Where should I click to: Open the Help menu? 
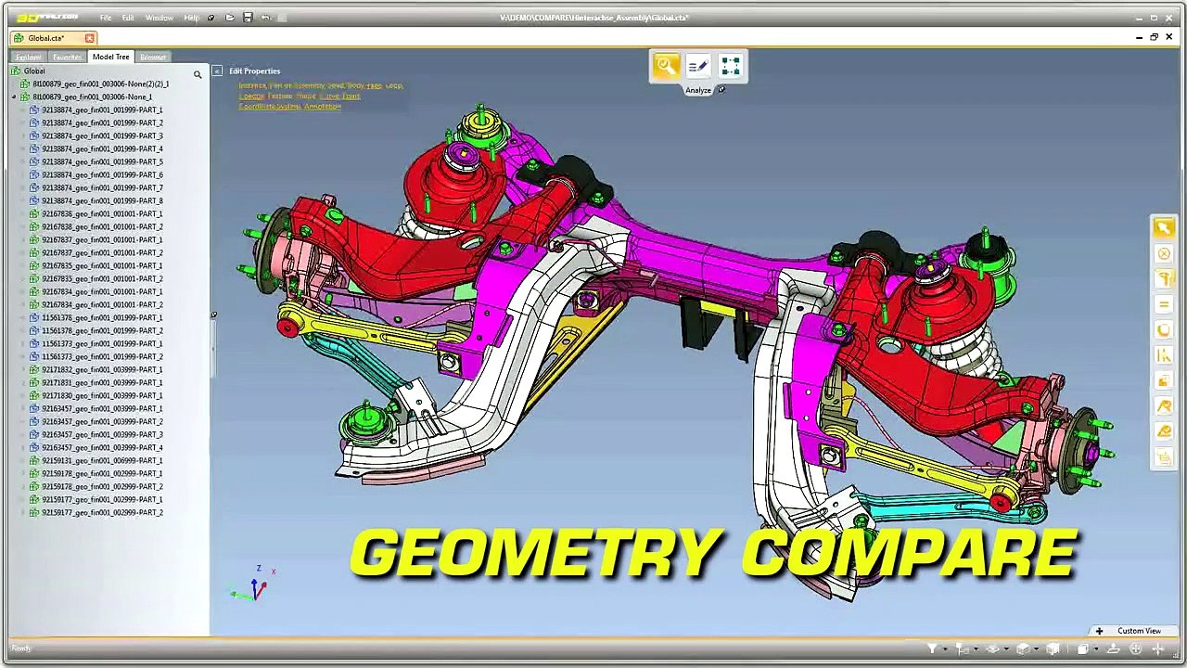click(191, 18)
